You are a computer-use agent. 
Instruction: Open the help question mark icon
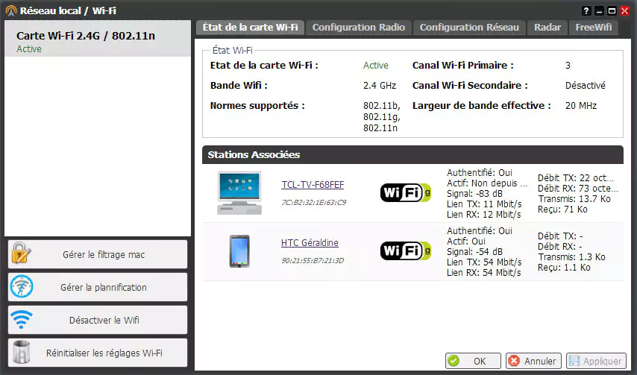[x=586, y=11]
